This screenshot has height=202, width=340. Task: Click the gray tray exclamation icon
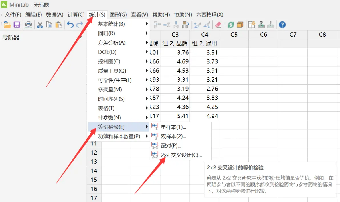pos(271,25)
